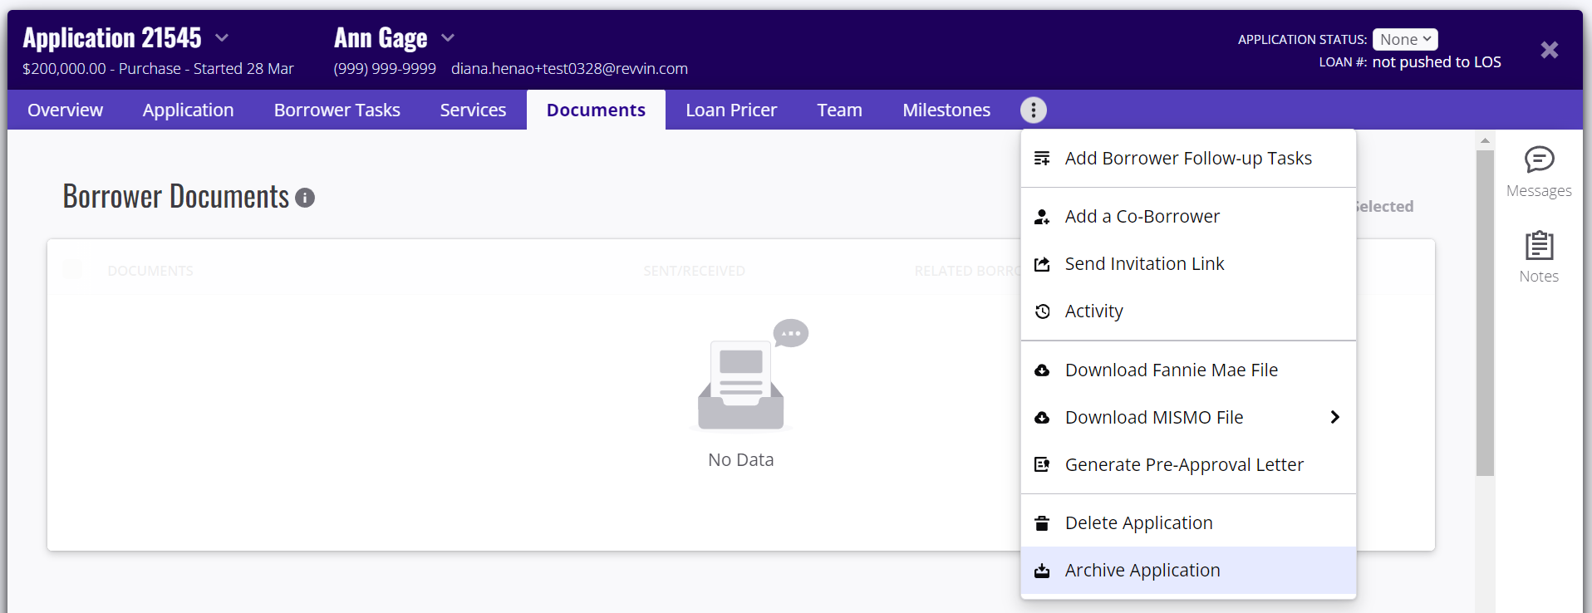
Task: Open the Notes clipboard icon
Action: pos(1539,246)
